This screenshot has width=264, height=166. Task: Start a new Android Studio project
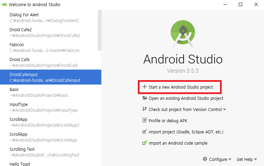click(x=181, y=87)
